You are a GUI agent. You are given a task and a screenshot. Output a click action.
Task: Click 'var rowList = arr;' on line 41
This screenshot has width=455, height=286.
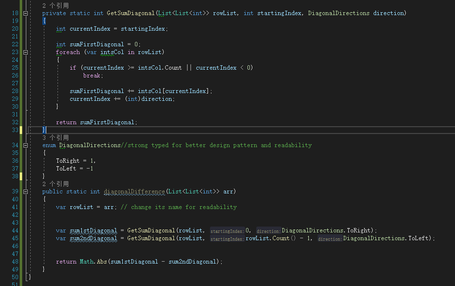pos(86,208)
